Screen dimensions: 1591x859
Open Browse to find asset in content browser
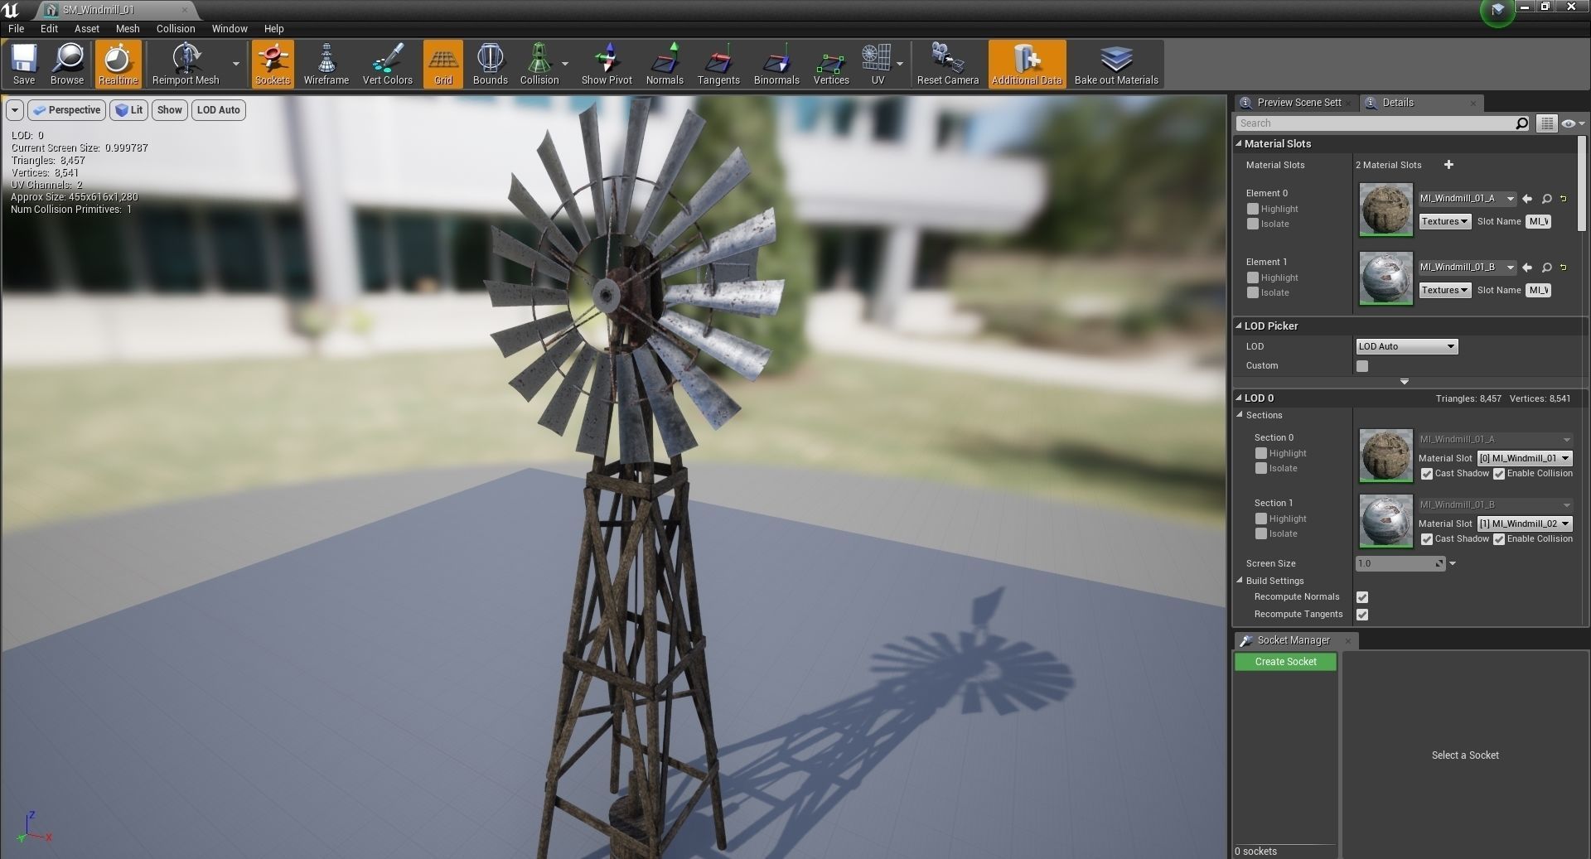click(x=67, y=64)
